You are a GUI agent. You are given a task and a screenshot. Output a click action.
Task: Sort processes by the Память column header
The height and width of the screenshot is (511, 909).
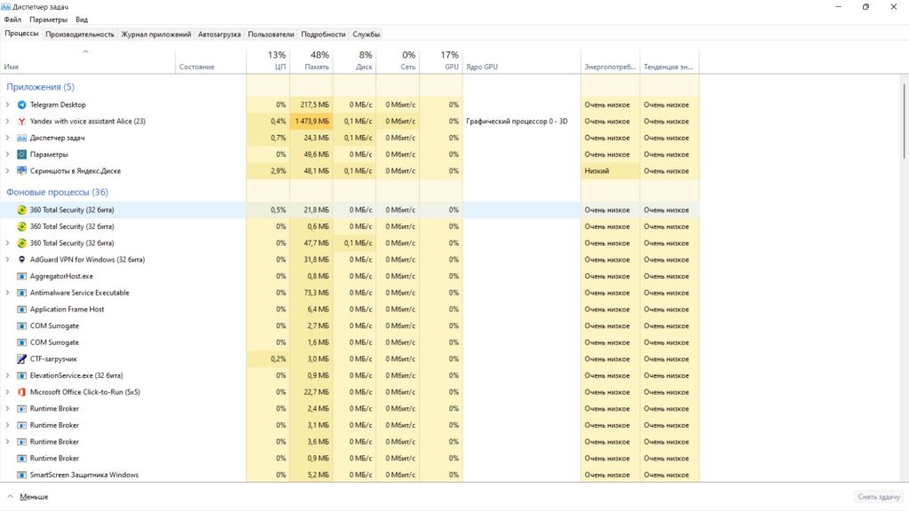[312, 61]
